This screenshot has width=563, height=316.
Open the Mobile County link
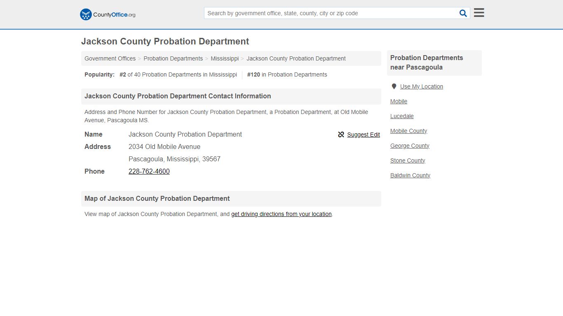tap(408, 131)
